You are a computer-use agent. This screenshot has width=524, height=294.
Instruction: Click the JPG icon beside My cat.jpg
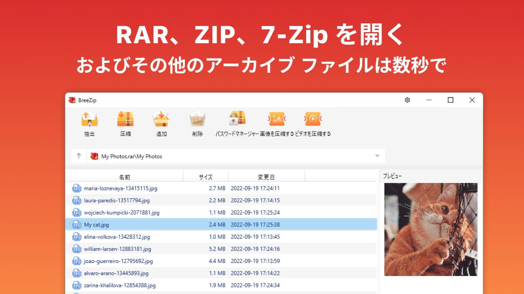click(77, 225)
